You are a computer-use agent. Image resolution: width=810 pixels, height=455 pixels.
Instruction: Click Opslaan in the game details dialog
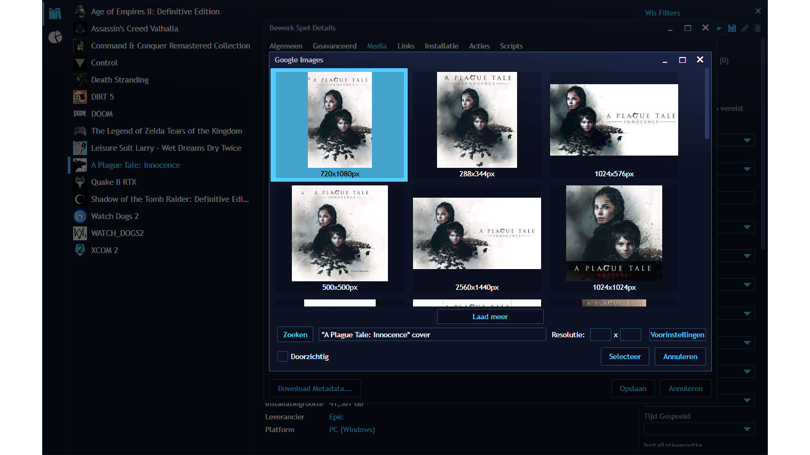click(x=633, y=388)
